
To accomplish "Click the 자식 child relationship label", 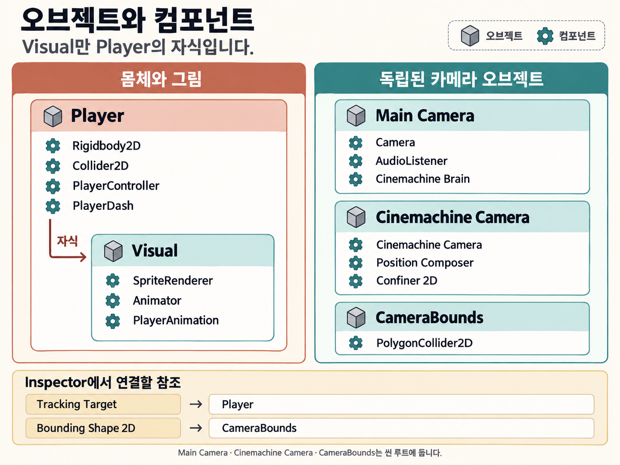I will (x=68, y=241).
